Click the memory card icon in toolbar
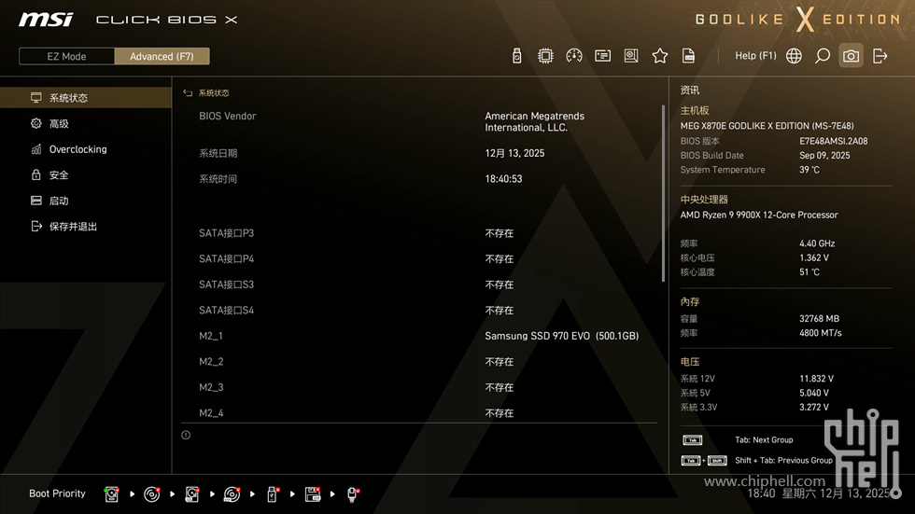 [688, 56]
